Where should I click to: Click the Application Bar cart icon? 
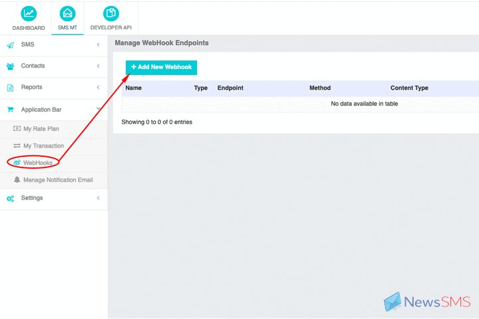tap(10, 110)
